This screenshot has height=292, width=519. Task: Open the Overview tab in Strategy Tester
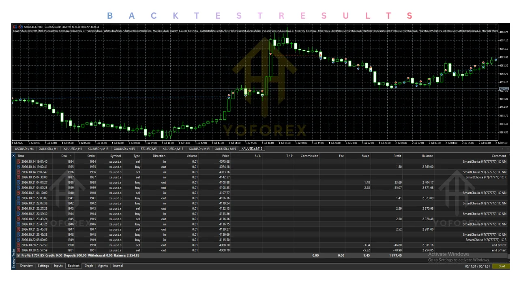click(26, 266)
